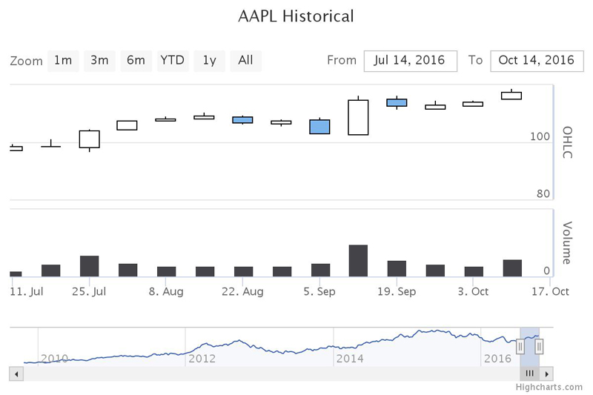Viewport: 593px width, 395px height.
Task: Click the blue candlestick near 5. Sep
Action: (x=319, y=127)
